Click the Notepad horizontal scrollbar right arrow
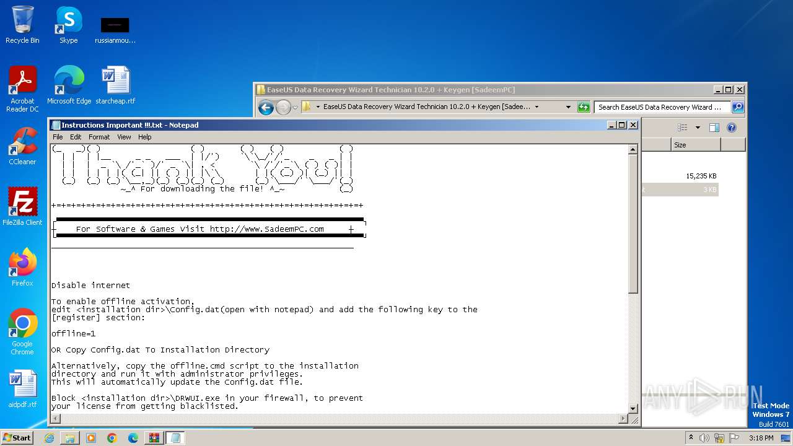The height and width of the screenshot is (446, 793). click(x=623, y=419)
